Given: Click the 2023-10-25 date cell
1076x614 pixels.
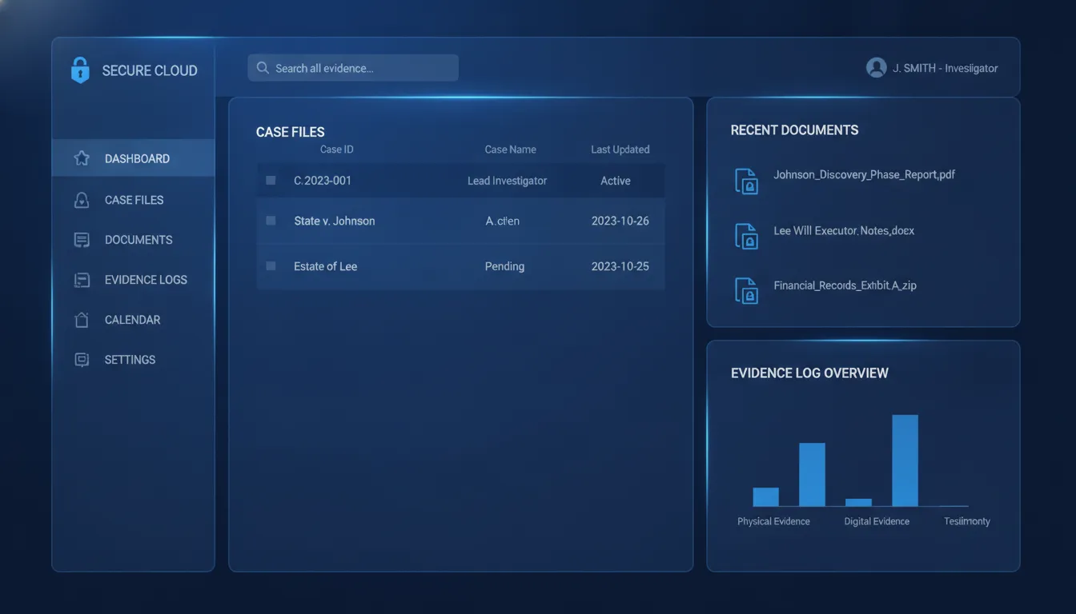Looking at the screenshot, I should pyautogui.click(x=620, y=266).
